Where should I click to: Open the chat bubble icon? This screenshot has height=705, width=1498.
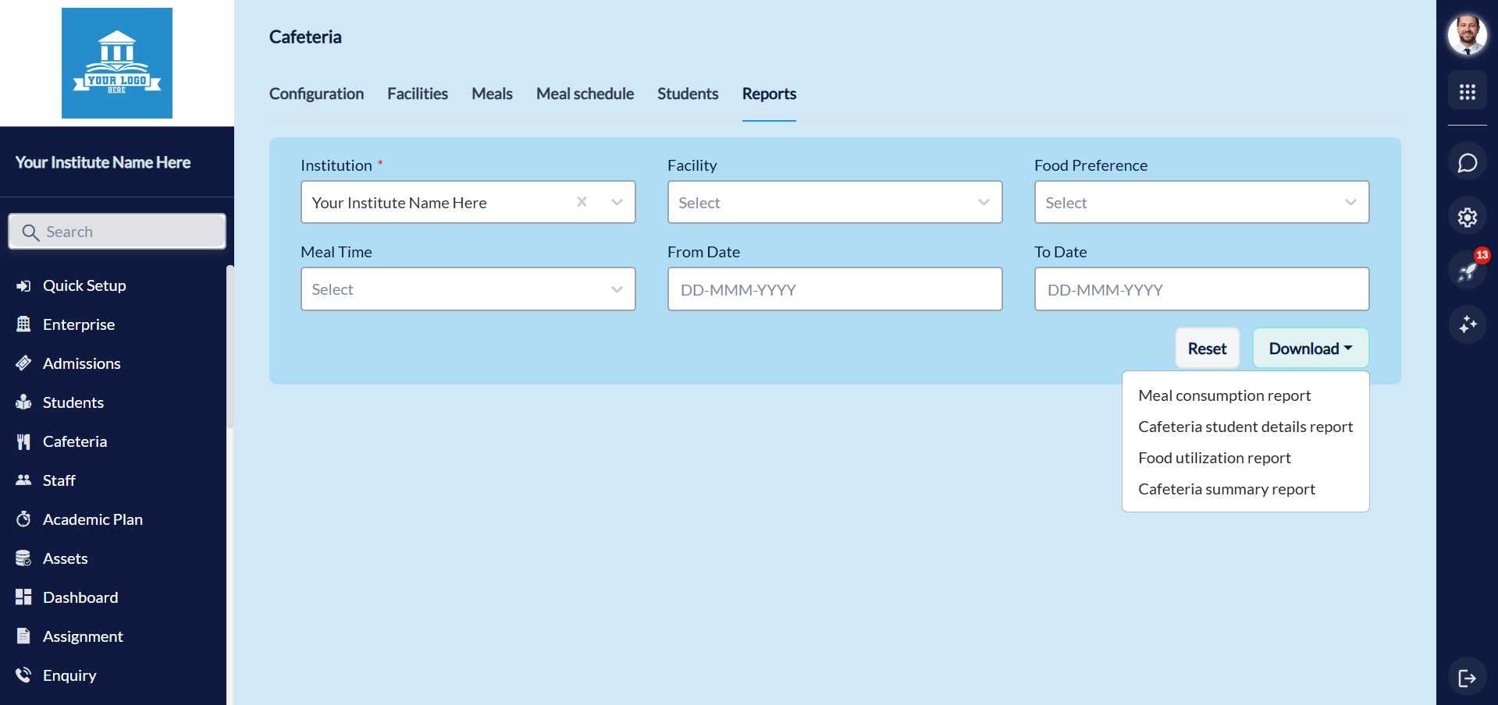coord(1467,163)
